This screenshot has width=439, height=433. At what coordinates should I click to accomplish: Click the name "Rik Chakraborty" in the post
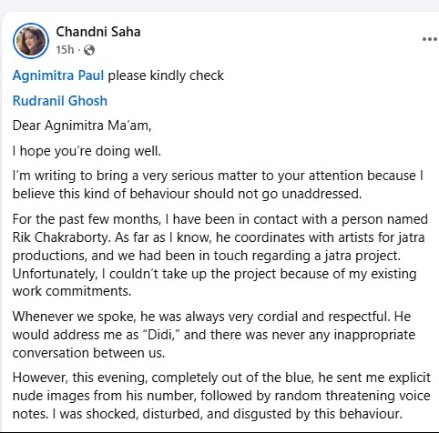pyautogui.click(x=61, y=237)
